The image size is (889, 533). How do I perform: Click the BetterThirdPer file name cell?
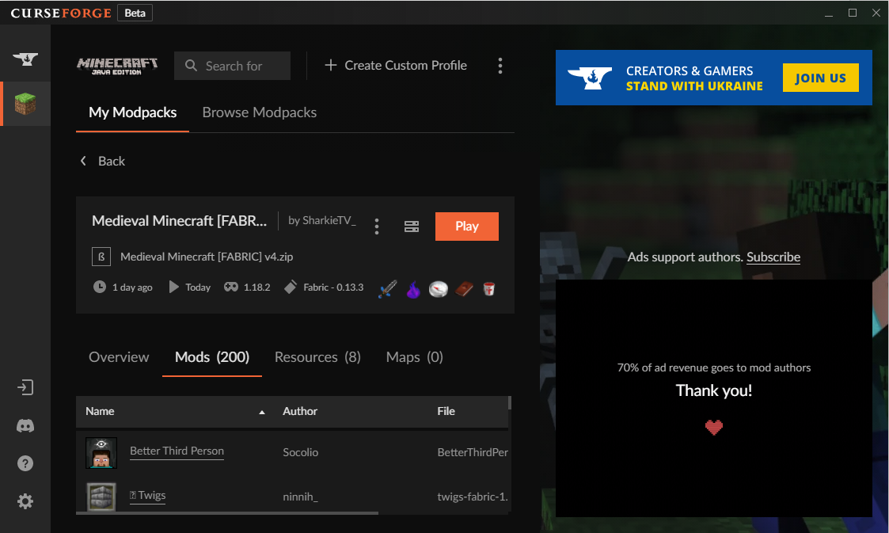coord(473,452)
